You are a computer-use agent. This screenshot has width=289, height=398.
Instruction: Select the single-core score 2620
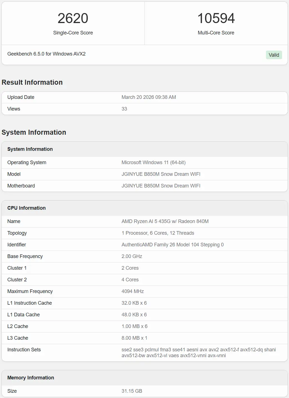[73, 18]
